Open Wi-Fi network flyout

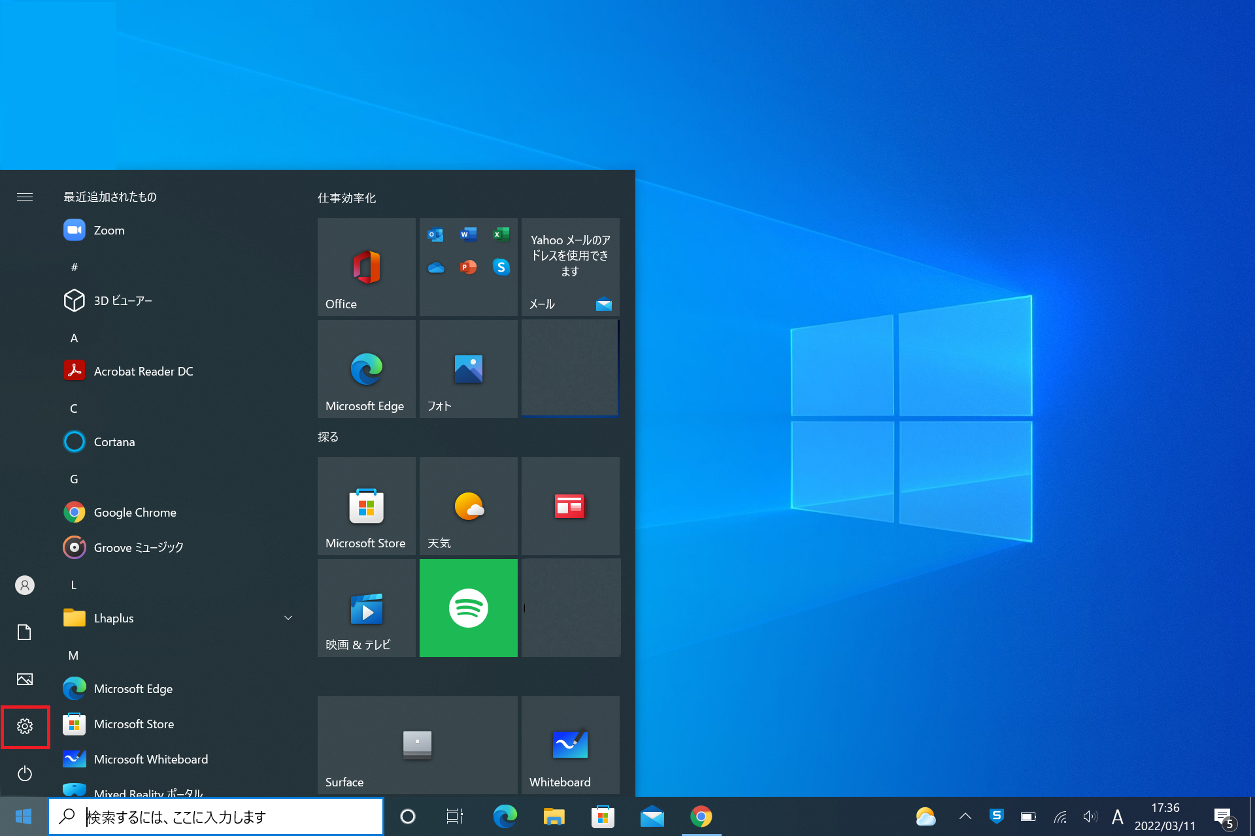[1060, 816]
